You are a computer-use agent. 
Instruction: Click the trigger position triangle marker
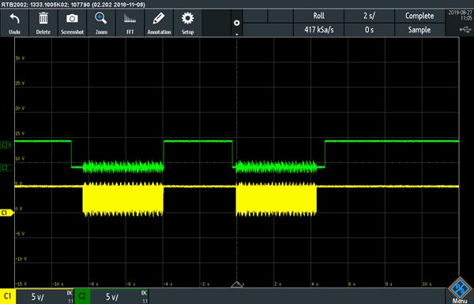tap(237, 284)
